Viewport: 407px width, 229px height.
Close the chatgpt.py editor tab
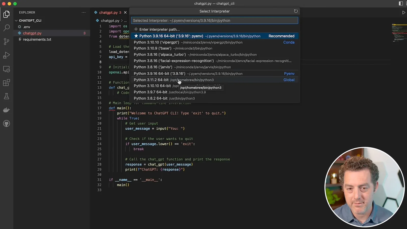125,12
